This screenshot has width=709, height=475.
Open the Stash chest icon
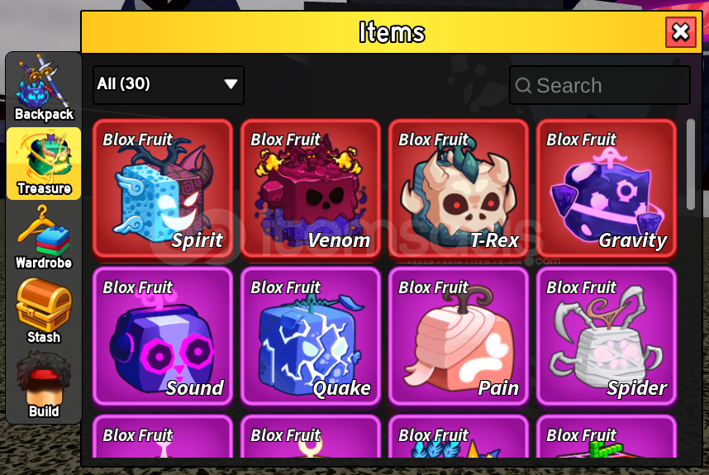(44, 311)
